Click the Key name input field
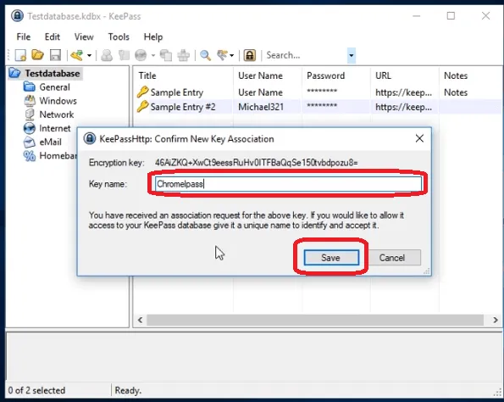Viewport: 504px width, 402px height. [288, 184]
